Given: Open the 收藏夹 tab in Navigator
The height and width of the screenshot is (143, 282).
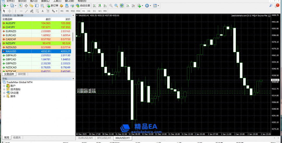Looking at the screenshot, I should tap(17, 138).
